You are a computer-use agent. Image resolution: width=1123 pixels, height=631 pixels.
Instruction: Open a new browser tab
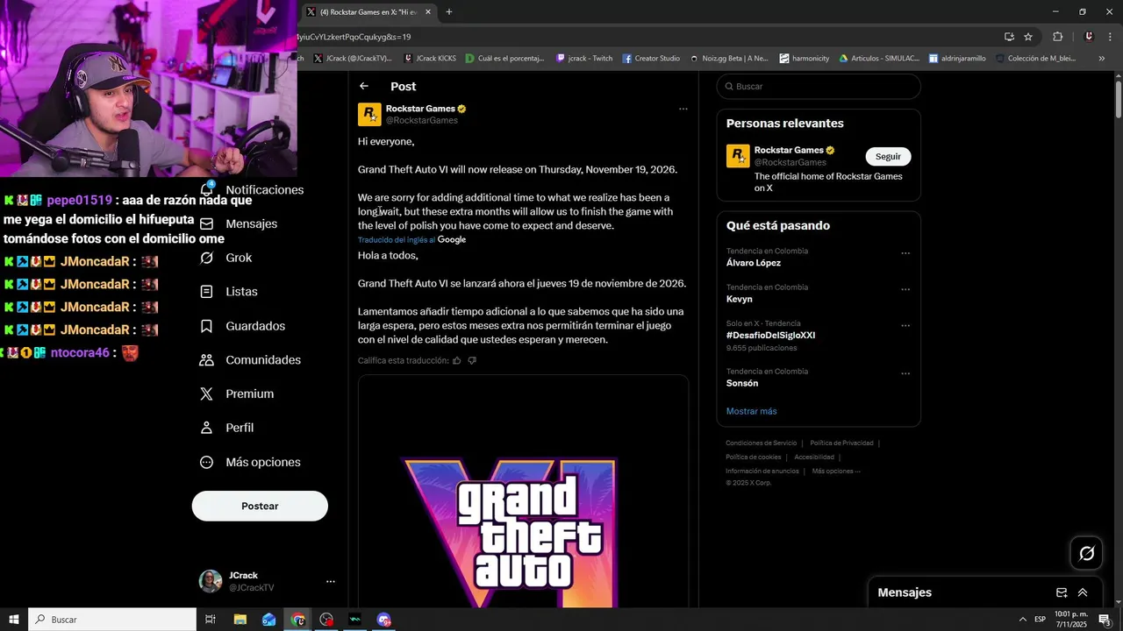pyautogui.click(x=449, y=12)
